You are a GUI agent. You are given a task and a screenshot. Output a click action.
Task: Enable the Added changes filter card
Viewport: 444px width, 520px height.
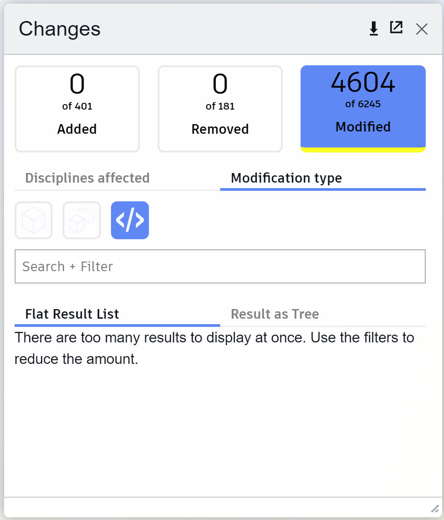coord(77,108)
